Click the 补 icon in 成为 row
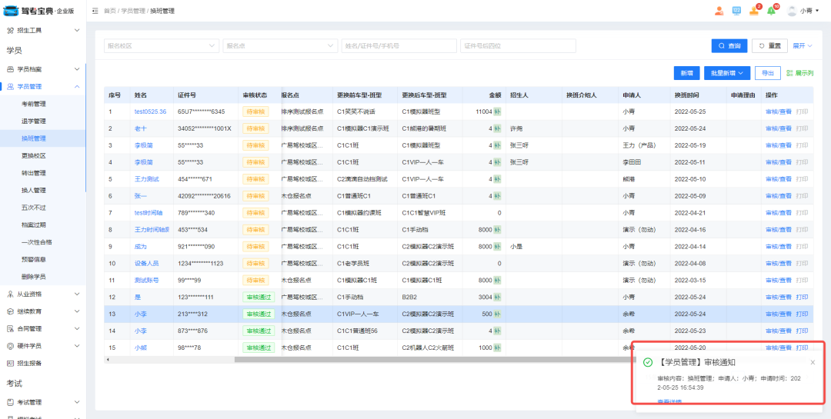This screenshot has width=831, height=419. 497,246
